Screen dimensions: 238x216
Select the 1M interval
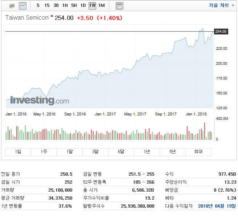pos(101,5)
